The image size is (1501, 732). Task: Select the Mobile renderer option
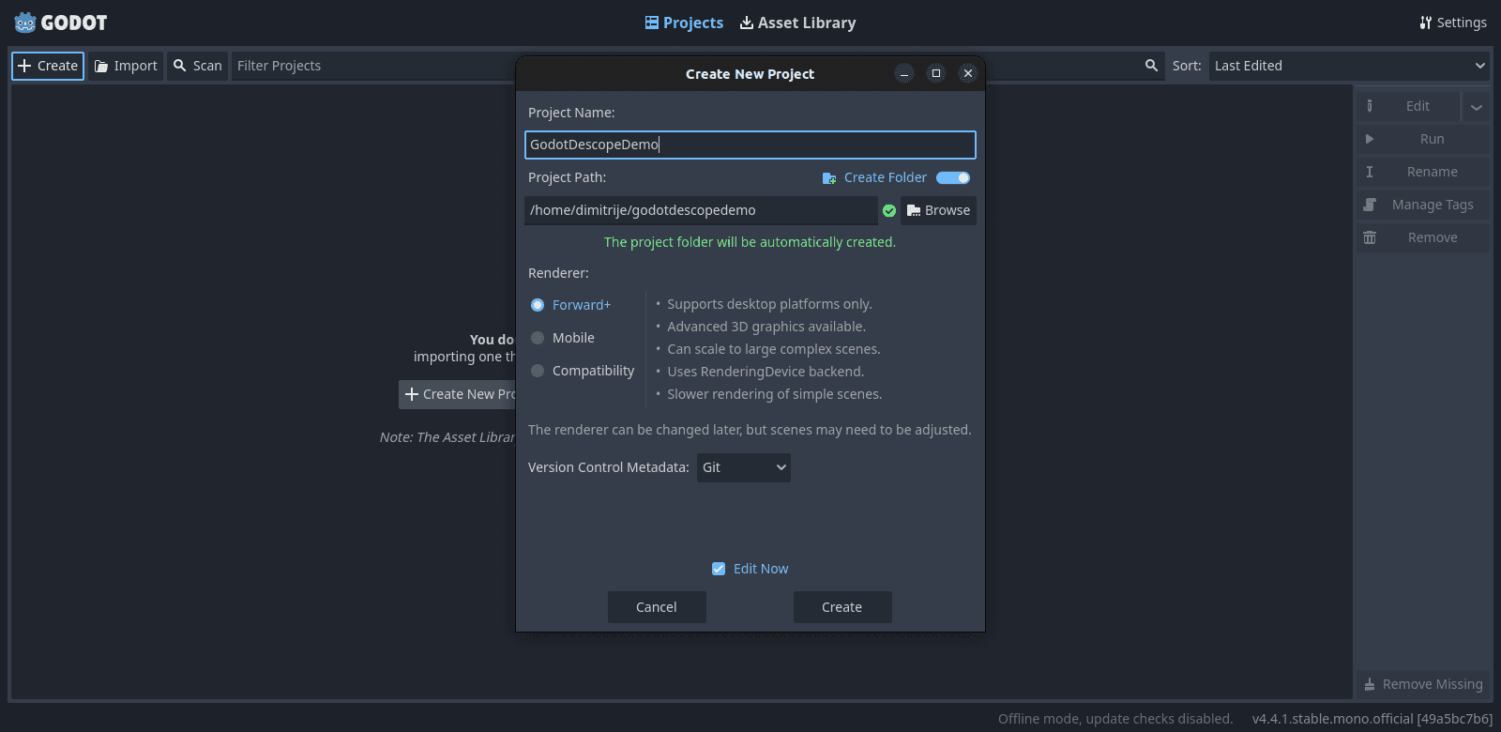pos(538,338)
